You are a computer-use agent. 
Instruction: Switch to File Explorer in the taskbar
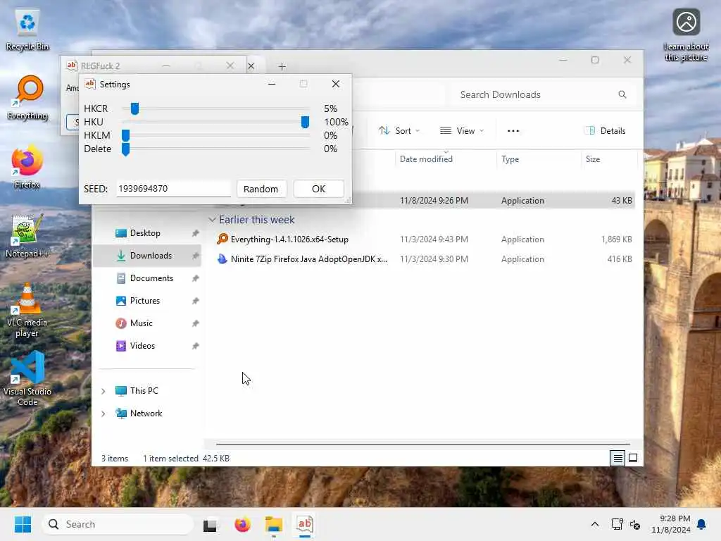[x=274, y=524]
